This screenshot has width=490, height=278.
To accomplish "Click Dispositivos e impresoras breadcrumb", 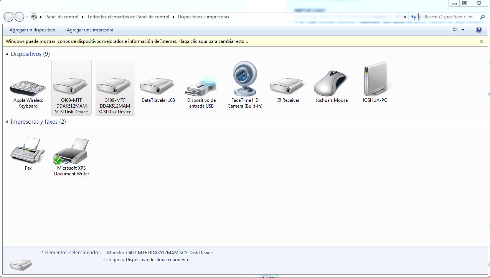I will (203, 17).
